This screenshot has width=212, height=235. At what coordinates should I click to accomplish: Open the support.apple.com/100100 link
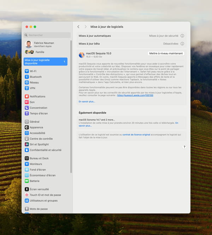tap(135, 95)
